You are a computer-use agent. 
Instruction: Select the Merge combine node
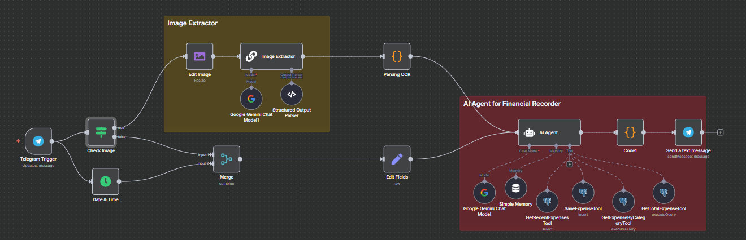[x=227, y=159]
